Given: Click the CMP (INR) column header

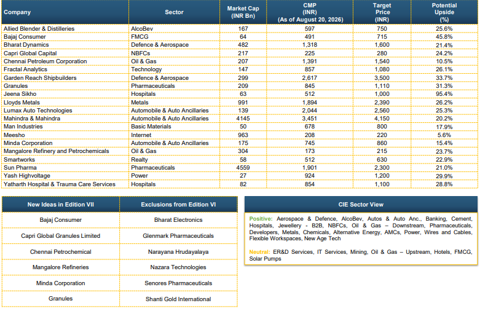Looking at the screenshot, I should tap(310, 12).
